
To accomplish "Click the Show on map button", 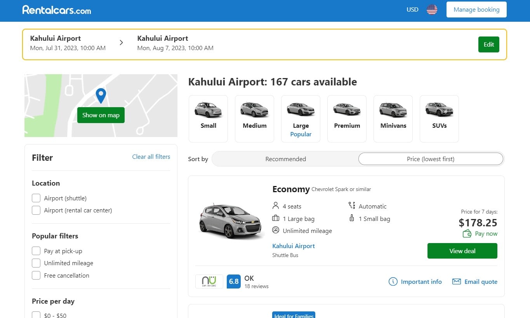I will (x=101, y=115).
